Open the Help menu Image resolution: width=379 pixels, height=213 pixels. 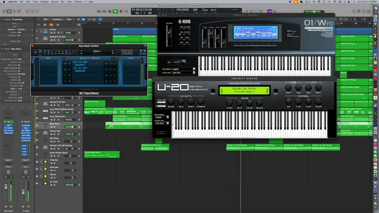point(91,2)
